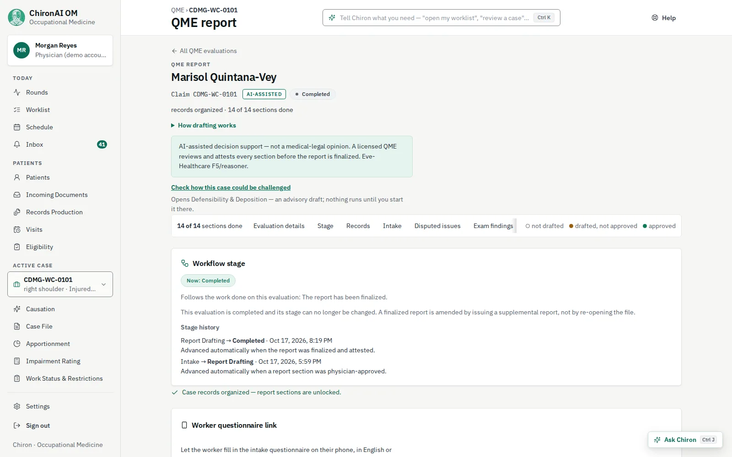The height and width of the screenshot is (457, 732).
Task: Click the 'not drafted' legend entry
Action: [x=544, y=226]
